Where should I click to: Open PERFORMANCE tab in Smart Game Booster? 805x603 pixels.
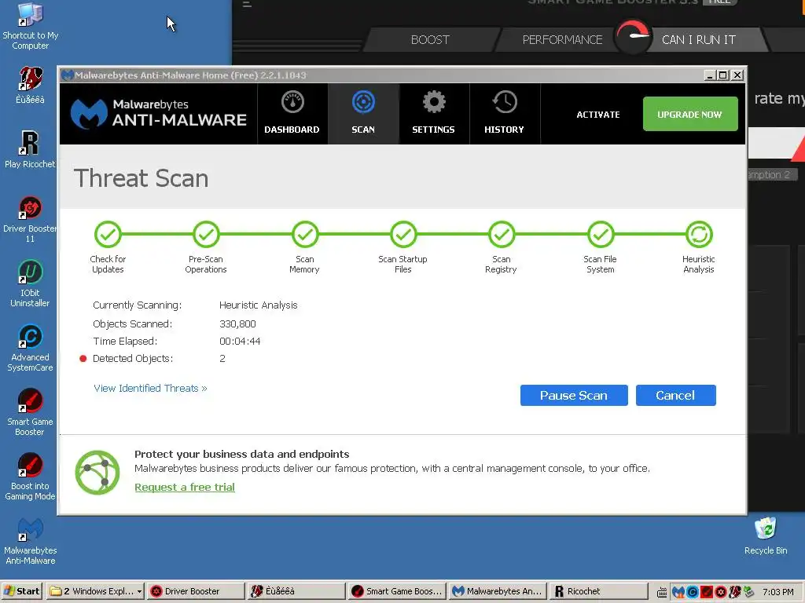(x=563, y=40)
